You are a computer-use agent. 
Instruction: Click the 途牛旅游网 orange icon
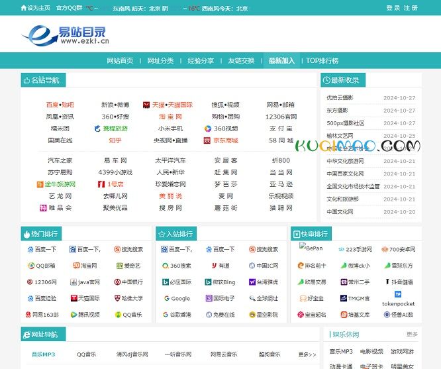[x=40, y=184]
